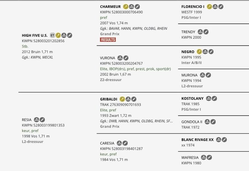Click the pedigree tree icon beside Murona
Viewport: 249px width, 171px height.
click(x=202, y=75)
